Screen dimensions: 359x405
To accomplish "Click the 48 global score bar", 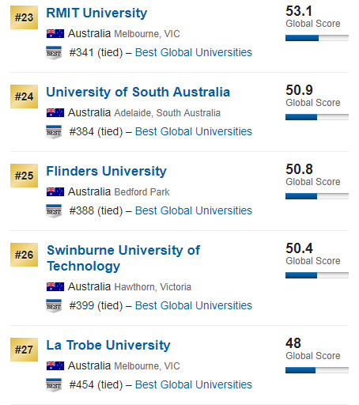I will [317, 370].
